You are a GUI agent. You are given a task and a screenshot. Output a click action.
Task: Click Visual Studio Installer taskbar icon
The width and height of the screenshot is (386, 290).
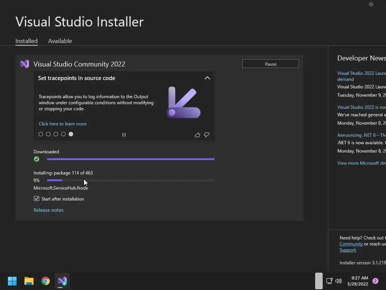(x=62, y=281)
